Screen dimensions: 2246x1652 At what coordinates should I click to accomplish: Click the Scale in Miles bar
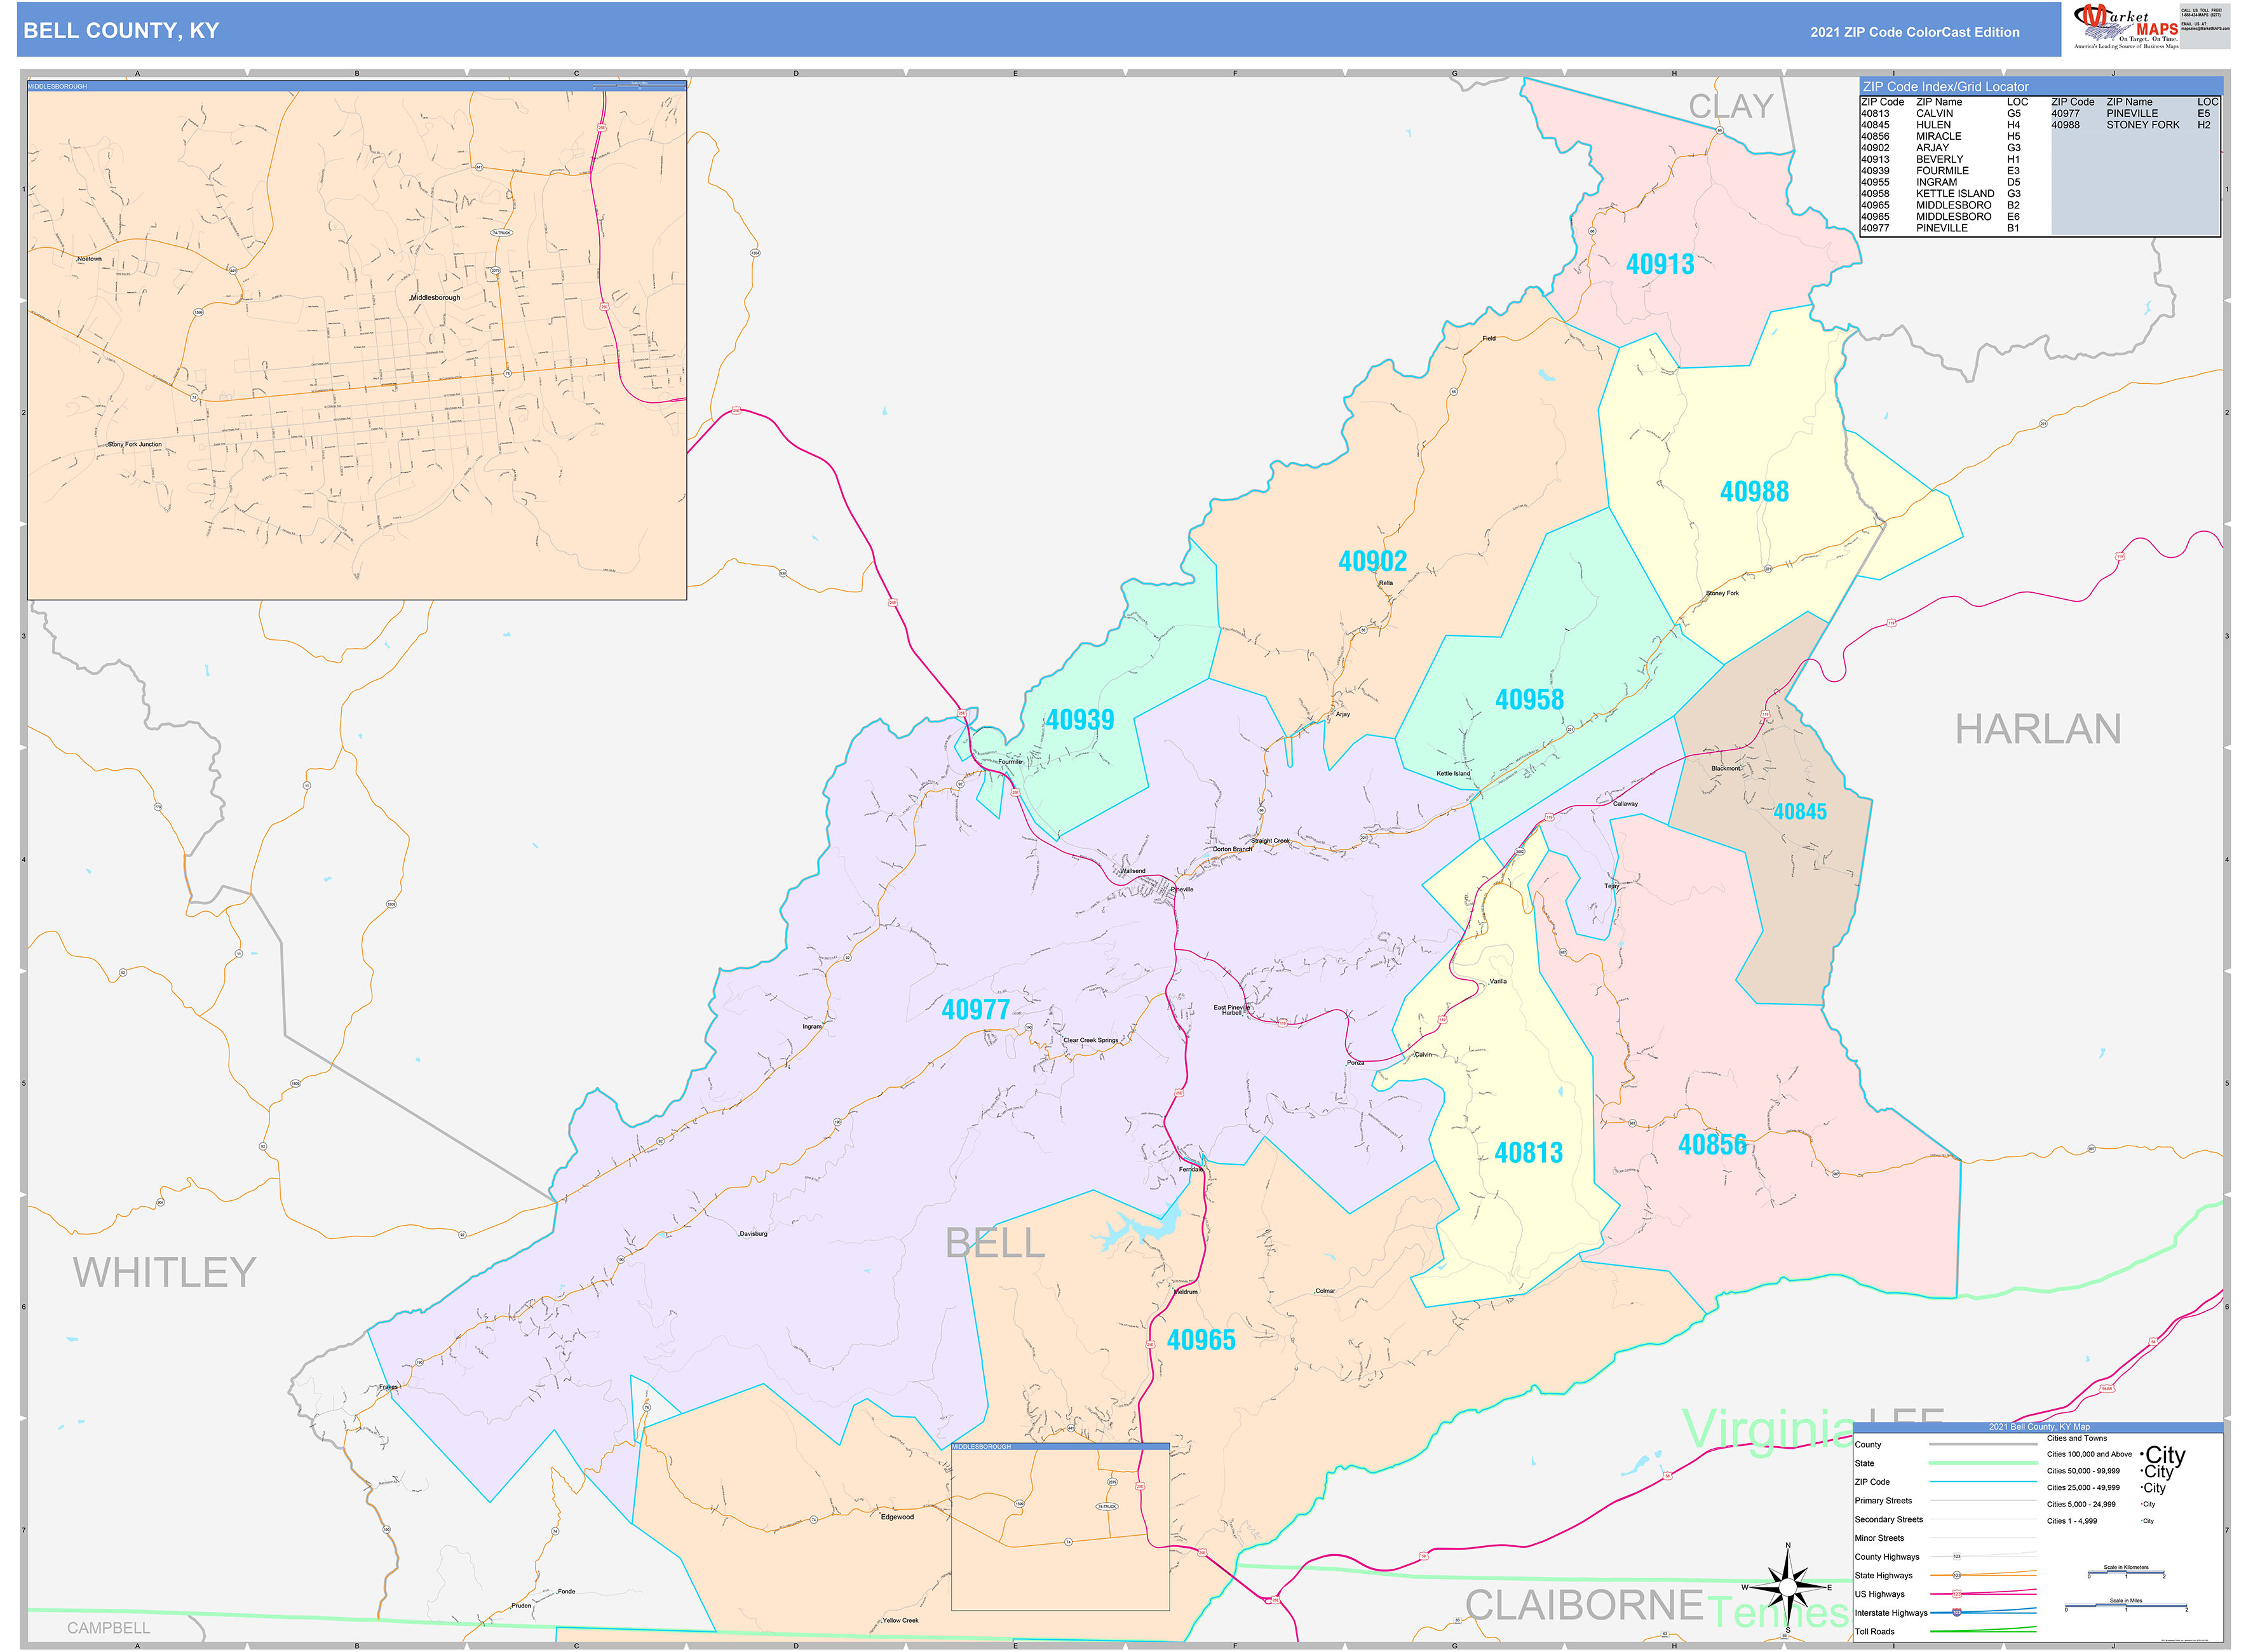click(2126, 1605)
